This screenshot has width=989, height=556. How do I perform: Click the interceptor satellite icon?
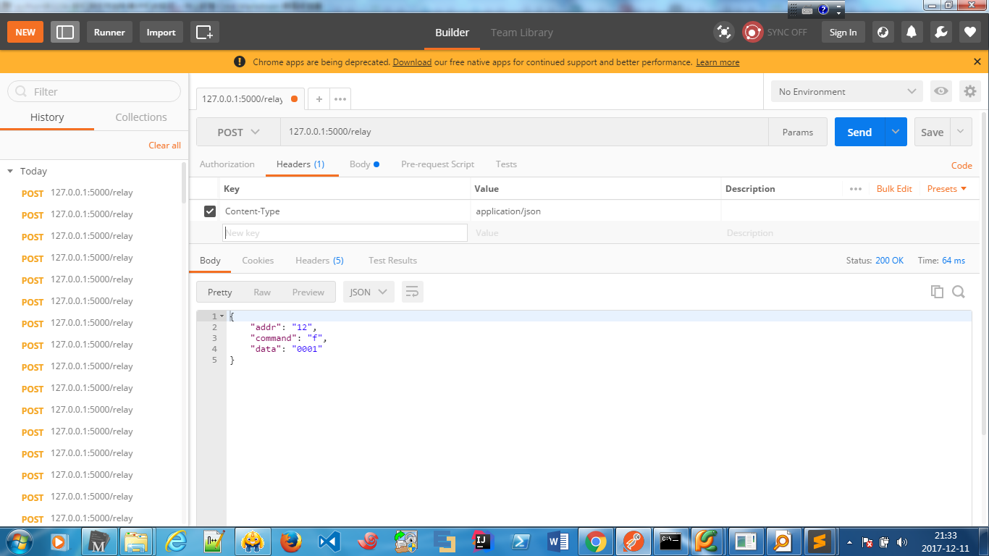click(x=723, y=32)
